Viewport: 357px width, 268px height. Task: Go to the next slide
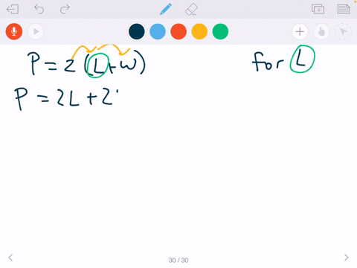point(347,258)
